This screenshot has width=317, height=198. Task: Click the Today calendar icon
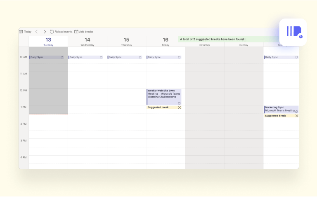pyautogui.click(x=21, y=32)
